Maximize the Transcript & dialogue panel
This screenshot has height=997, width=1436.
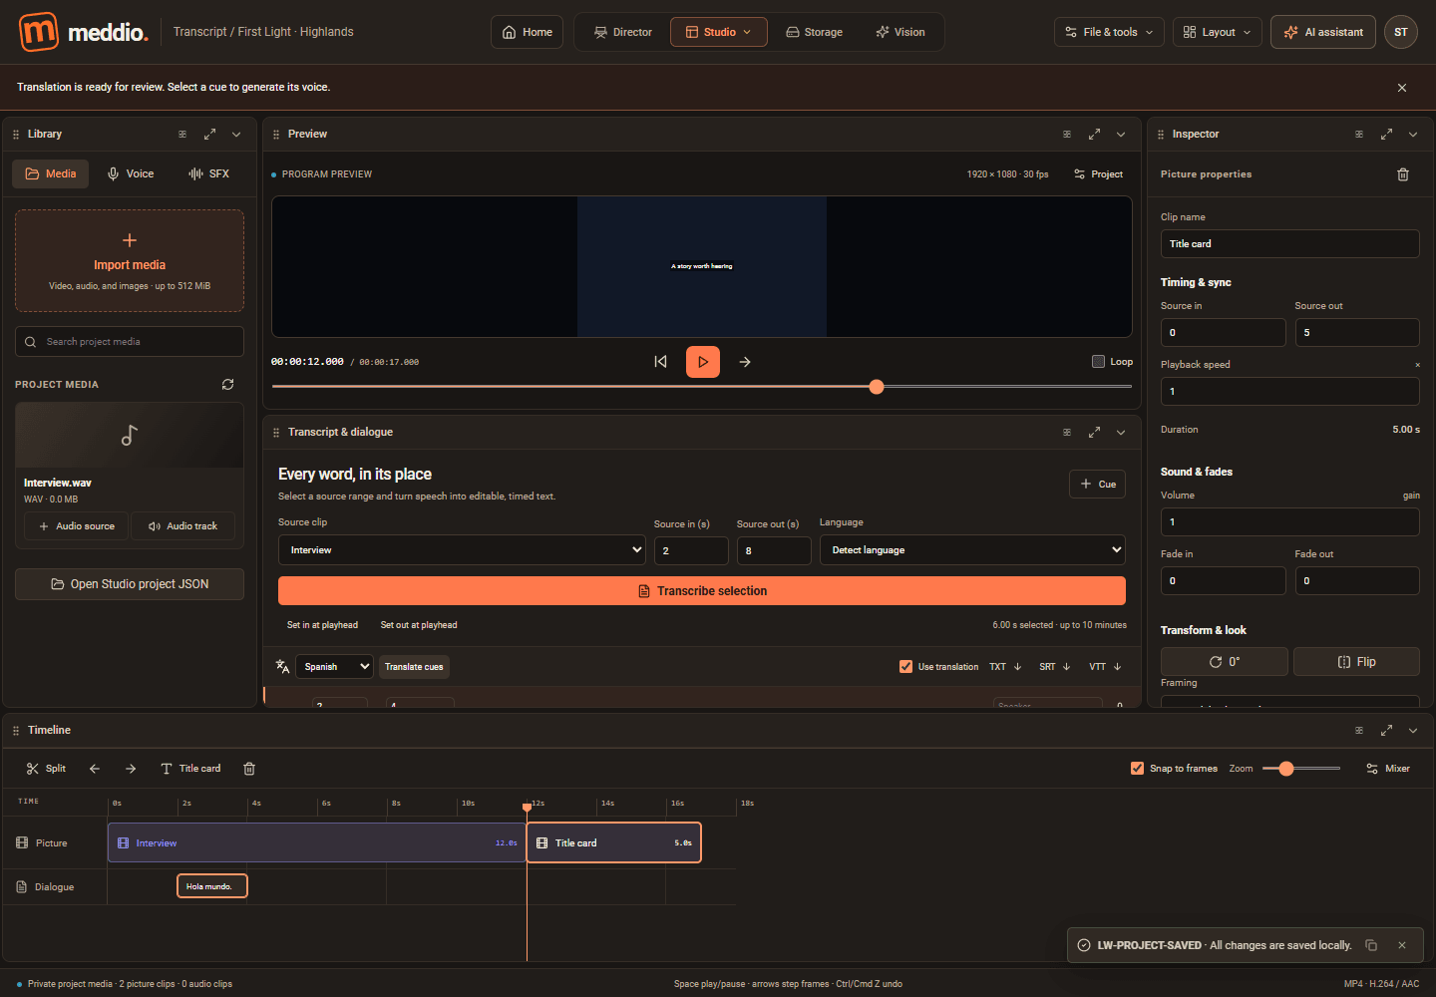point(1094,432)
